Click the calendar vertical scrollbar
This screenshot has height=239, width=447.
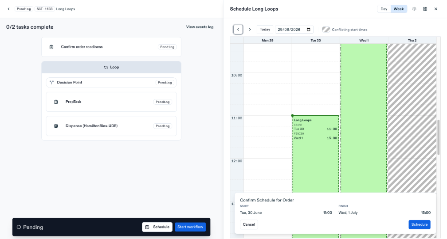click(x=439, y=137)
